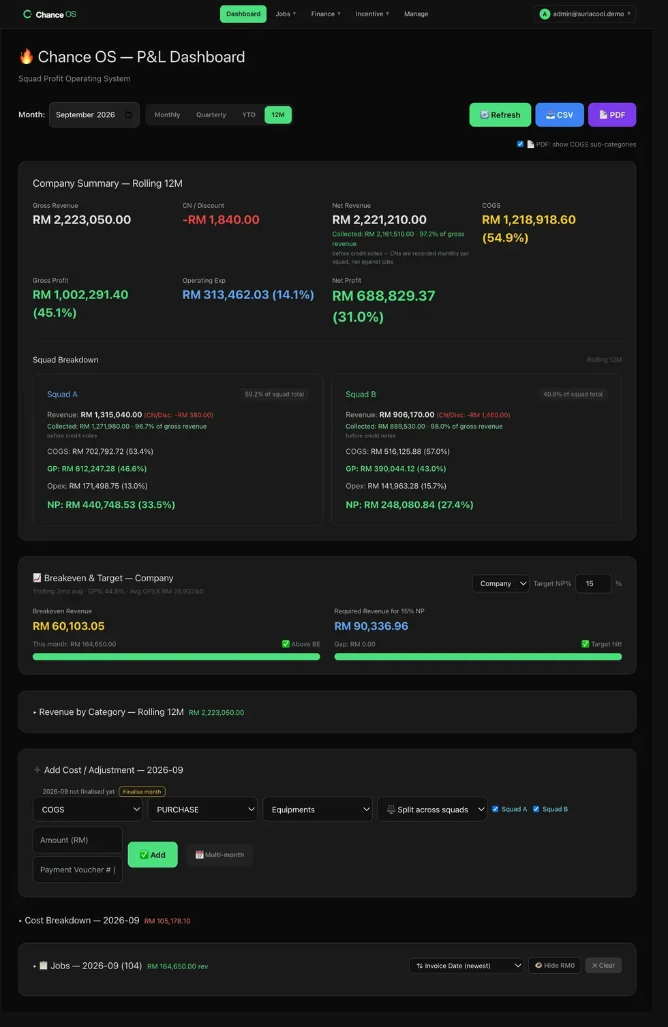Clear the jobs filter with Clear button
This screenshot has width=668, height=1027.
pyautogui.click(x=603, y=966)
